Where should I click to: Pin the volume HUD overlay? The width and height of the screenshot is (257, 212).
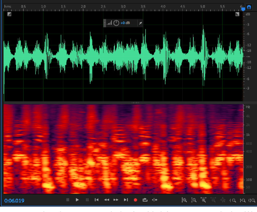coord(141,23)
